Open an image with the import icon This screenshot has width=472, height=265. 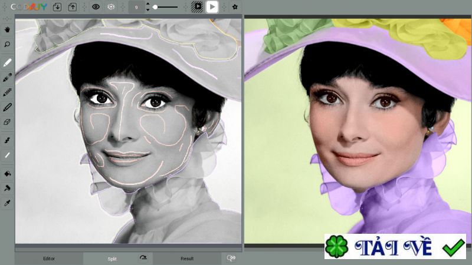point(57,7)
